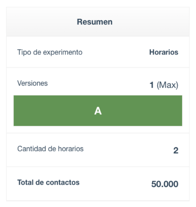
Task: Click the Cantidad de horarios row
Action: pyautogui.click(x=98, y=150)
